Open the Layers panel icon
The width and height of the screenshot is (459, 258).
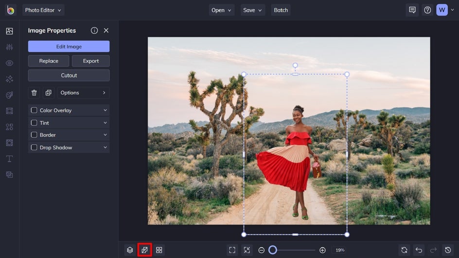130,250
